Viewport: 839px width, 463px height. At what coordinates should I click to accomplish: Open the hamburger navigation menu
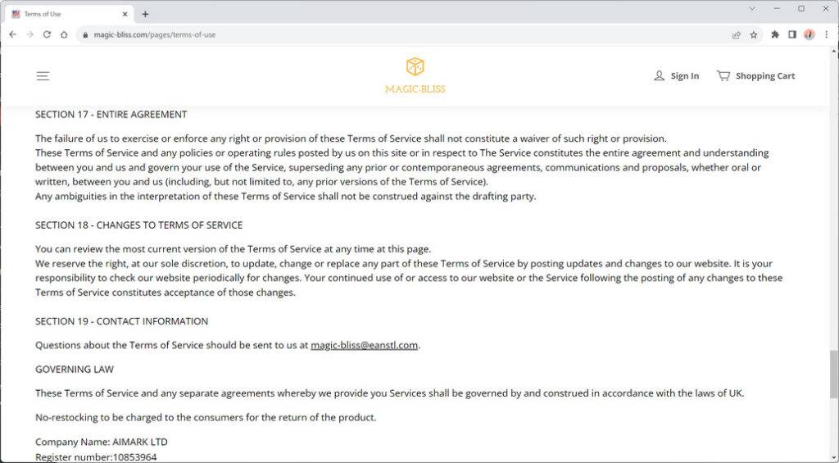click(43, 76)
